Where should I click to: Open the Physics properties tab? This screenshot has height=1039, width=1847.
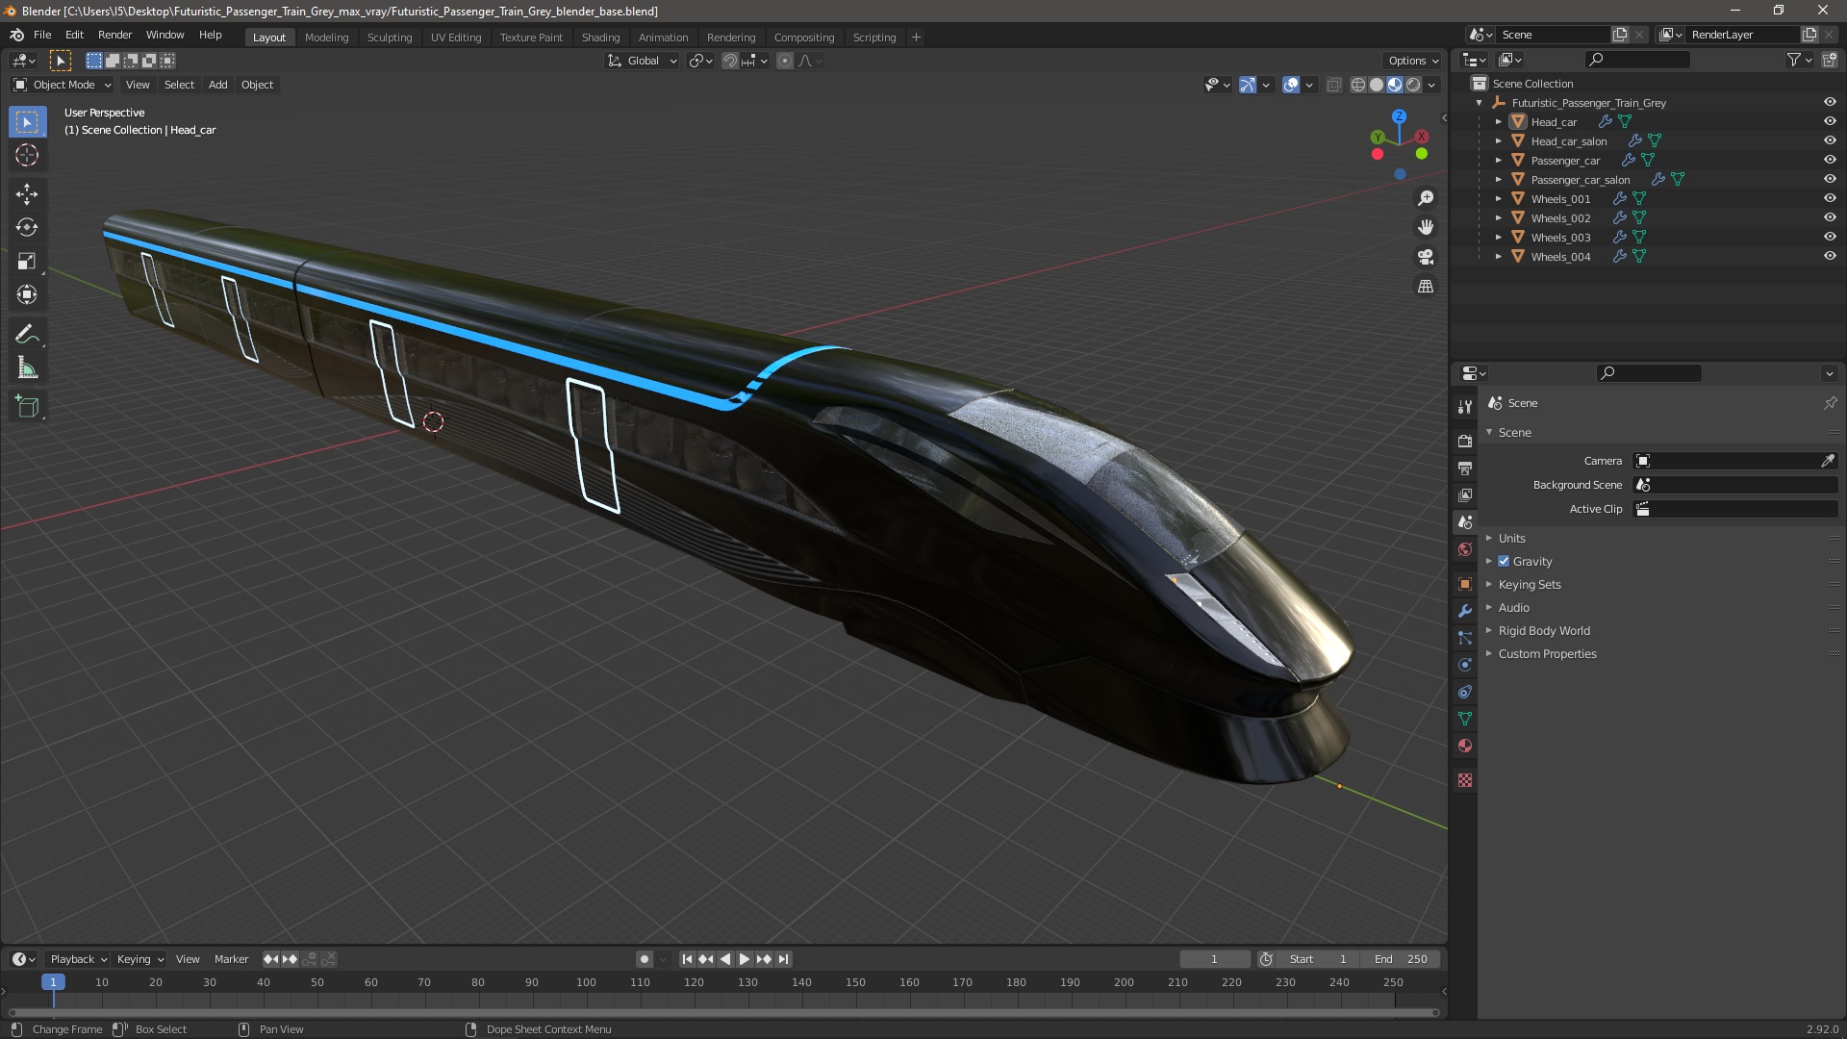click(x=1465, y=665)
